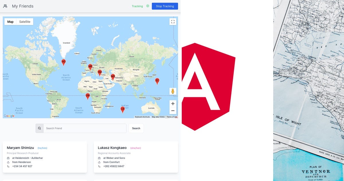Click the phone icon on Maryam Shimizu's card
This screenshot has width=344, height=181.
[x=8, y=166]
